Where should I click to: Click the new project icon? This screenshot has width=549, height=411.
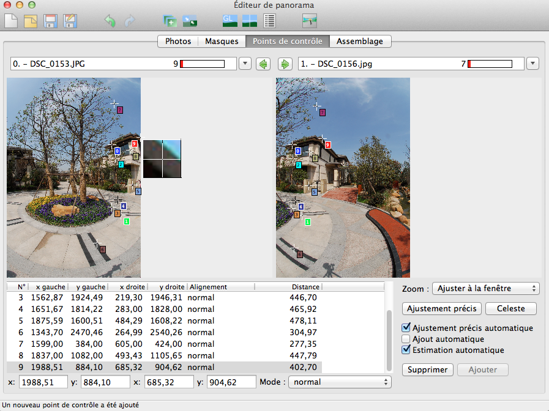pyautogui.click(x=11, y=21)
